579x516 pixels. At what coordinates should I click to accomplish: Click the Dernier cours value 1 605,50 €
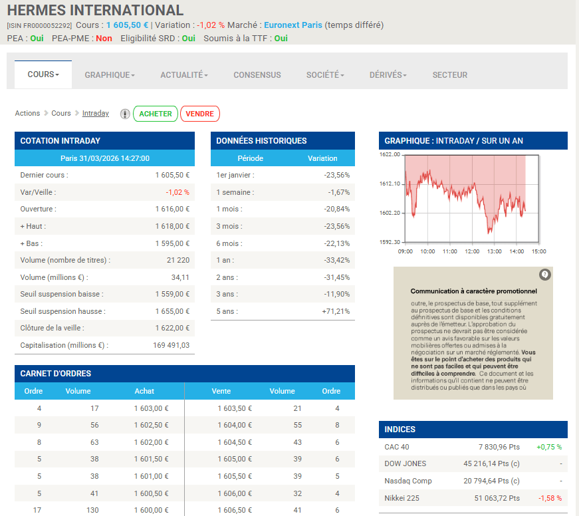tap(172, 175)
